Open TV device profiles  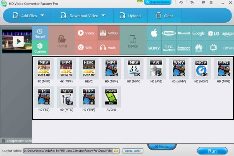tap(213, 48)
